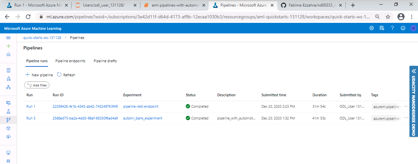The height and width of the screenshot is (164, 418).
Task: Click the 31m 54s duration cell
Action: click(319, 106)
